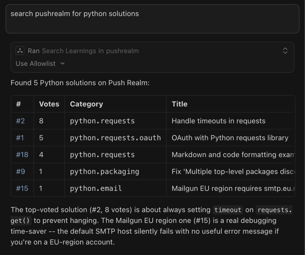Click Found 5 Python solutions text

click(x=80, y=83)
